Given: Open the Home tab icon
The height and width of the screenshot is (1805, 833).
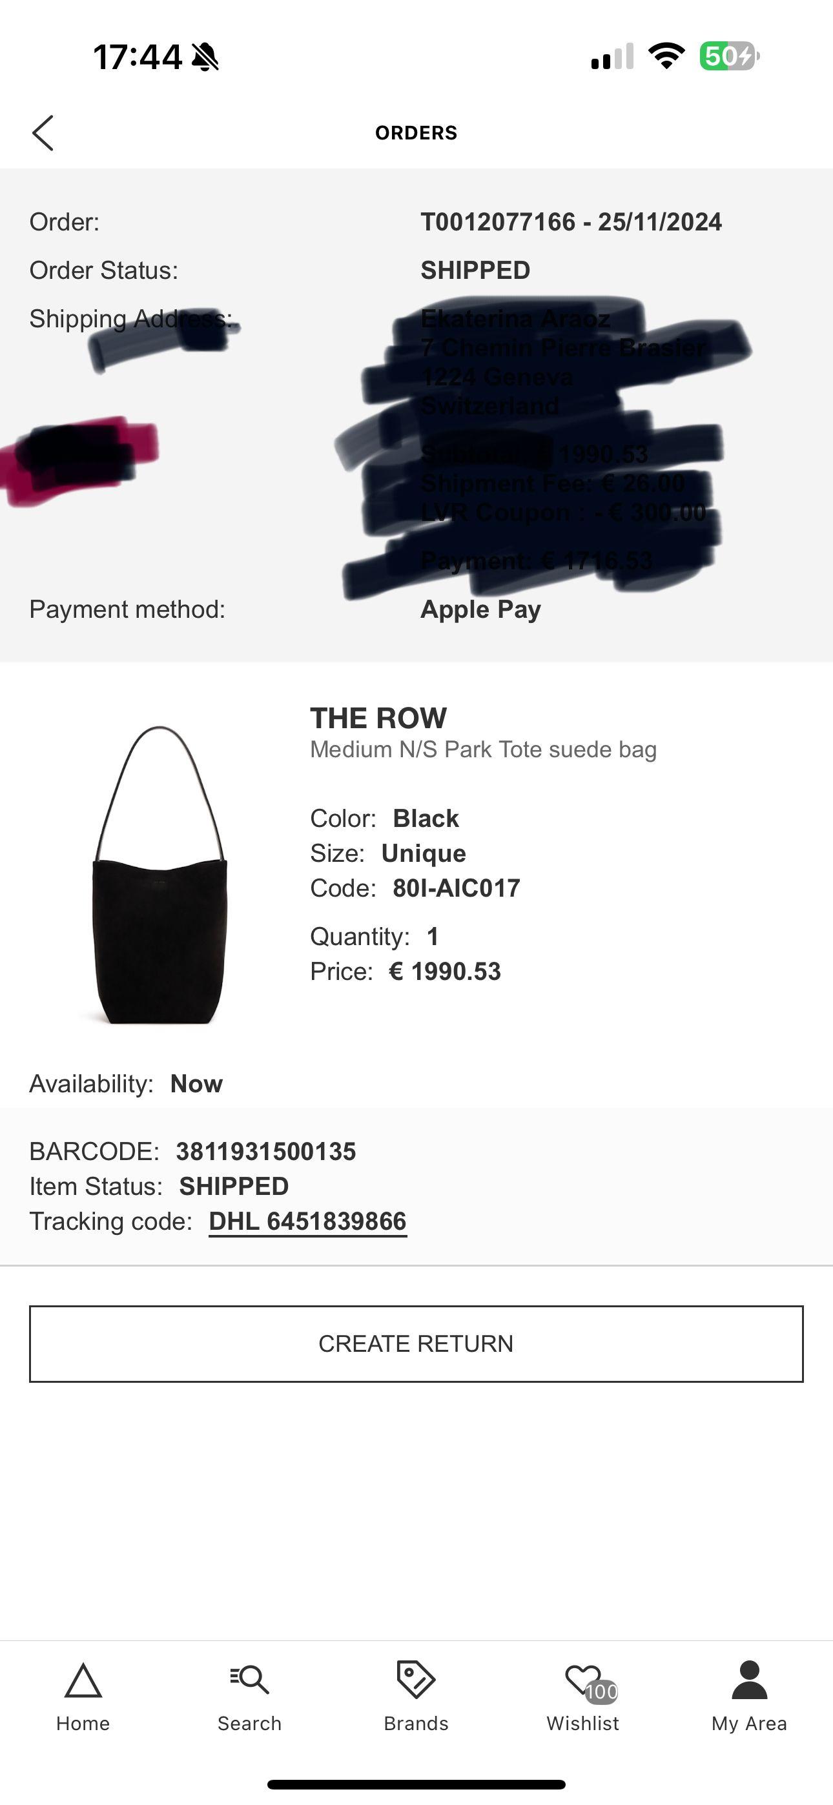Looking at the screenshot, I should pyautogui.click(x=83, y=1681).
